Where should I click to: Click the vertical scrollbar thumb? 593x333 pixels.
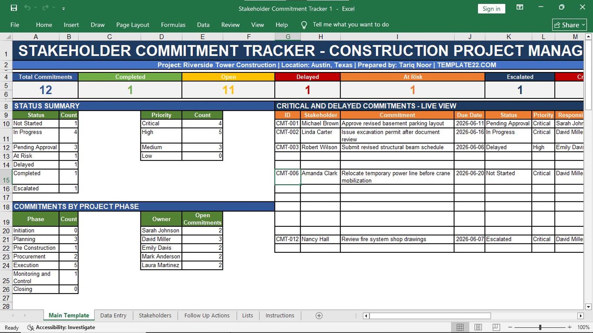[x=589, y=75]
